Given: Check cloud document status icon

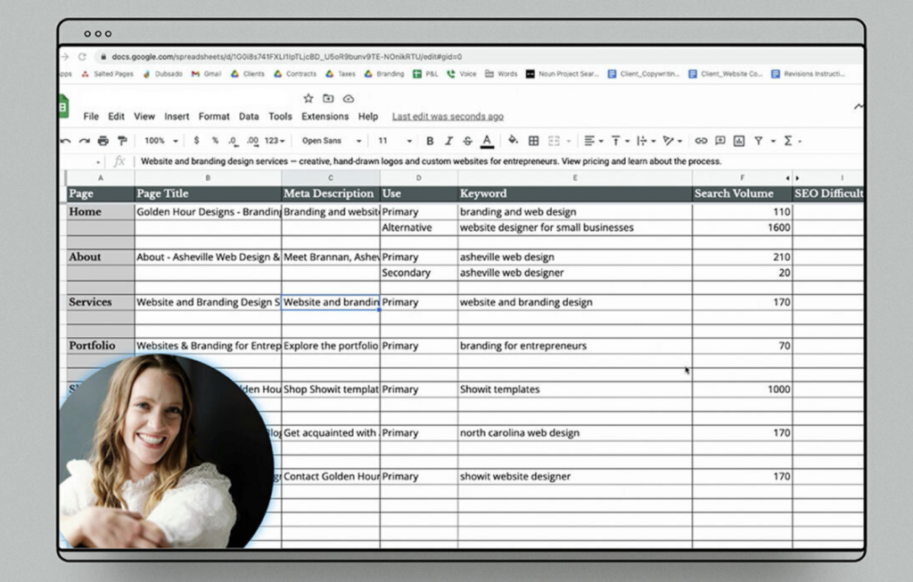Looking at the screenshot, I should [x=349, y=98].
